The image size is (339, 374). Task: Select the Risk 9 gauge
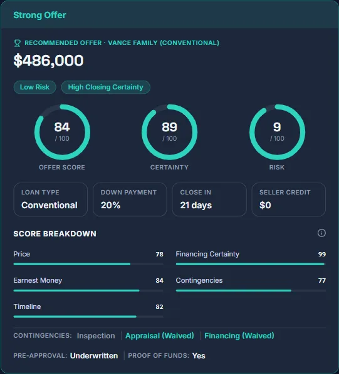[x=277, y=132]
